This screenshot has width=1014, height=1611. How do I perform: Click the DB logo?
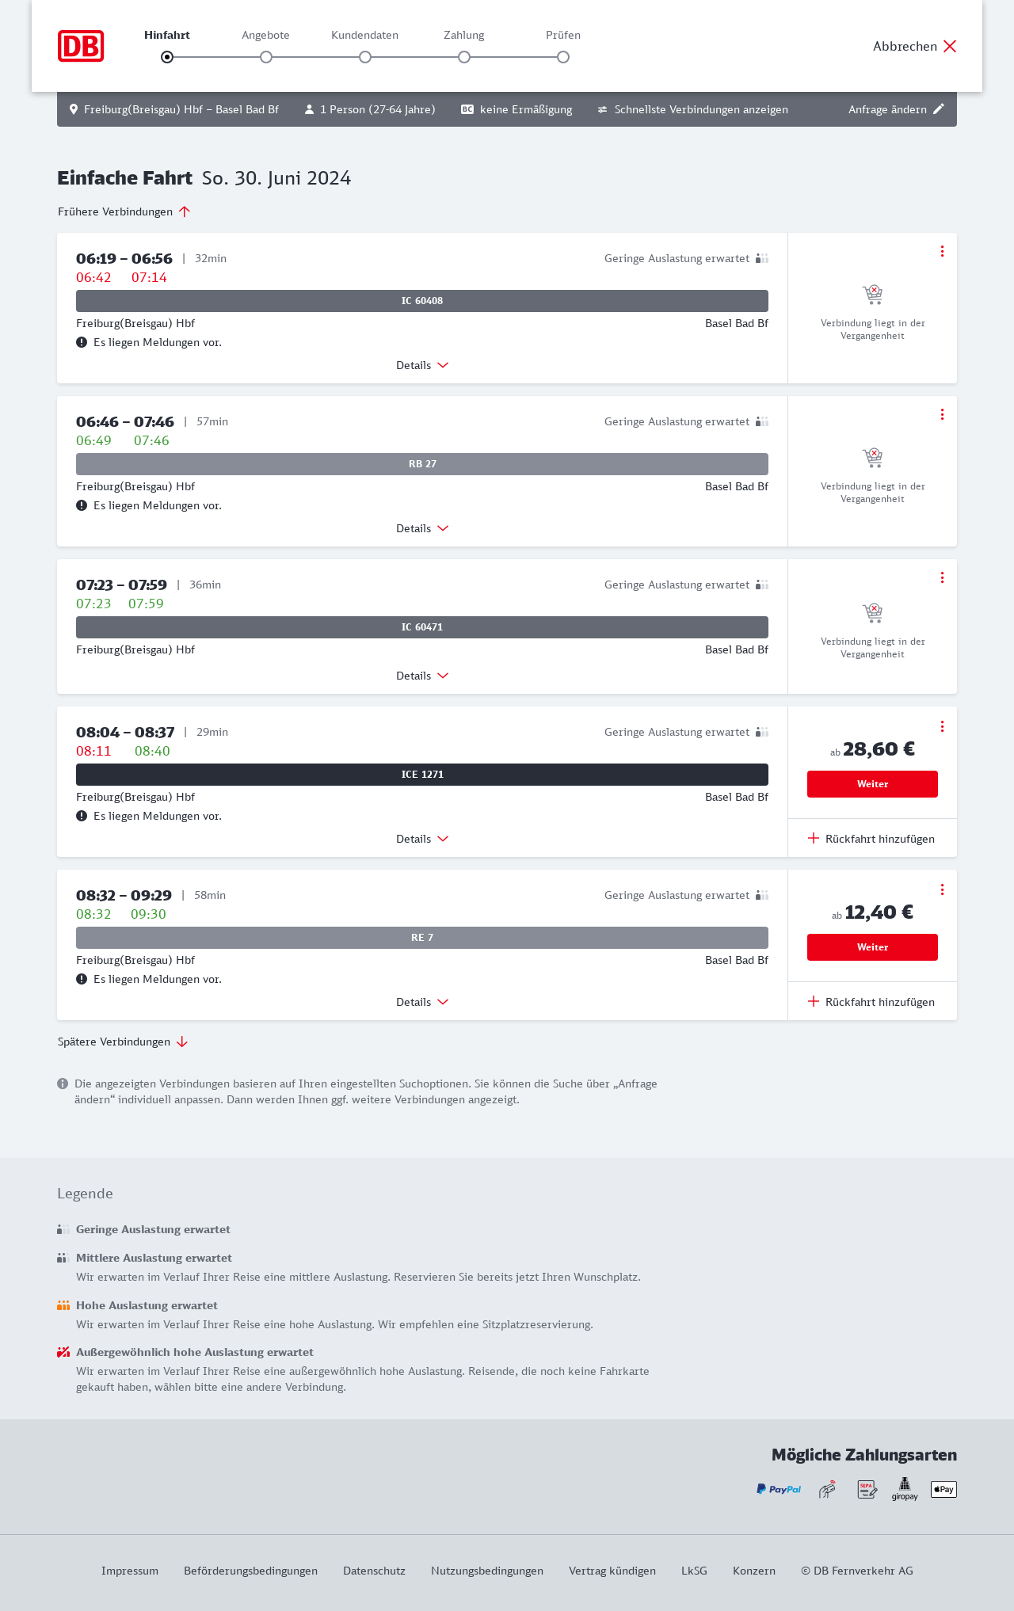[x=81, y=46]
